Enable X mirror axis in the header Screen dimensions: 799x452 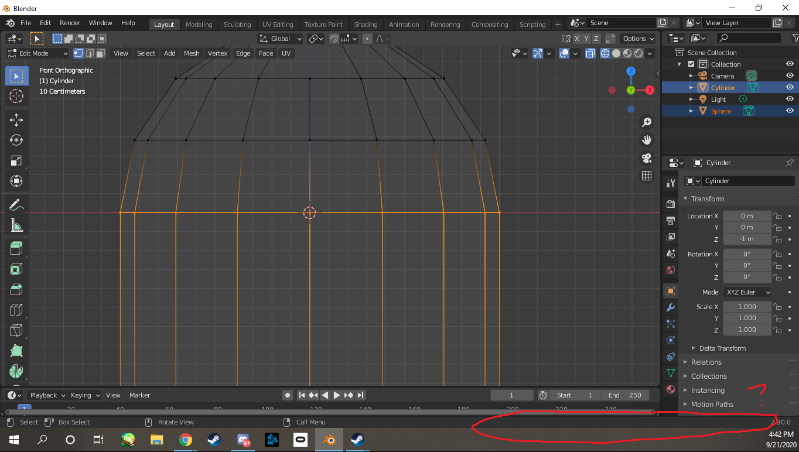[x=576, y=37]
